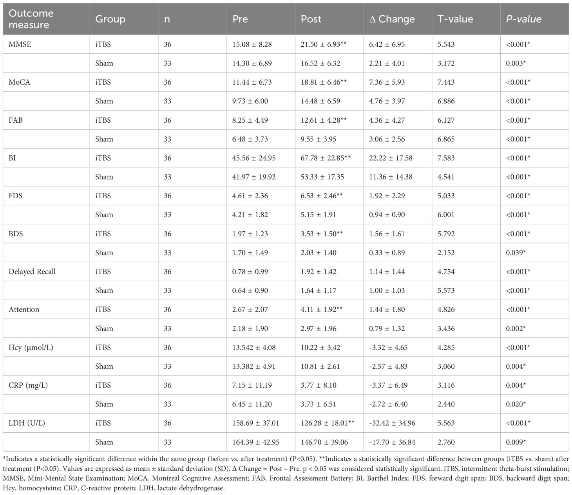
Task: Select the Attention row label
Action: (x=24, y=309)
